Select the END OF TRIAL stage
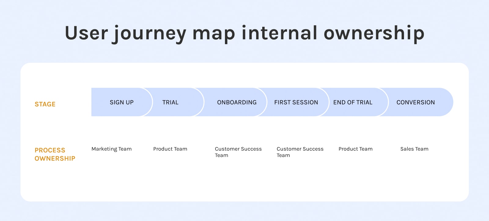This screenshot has width=489, height=221. (x=353, y=102)
